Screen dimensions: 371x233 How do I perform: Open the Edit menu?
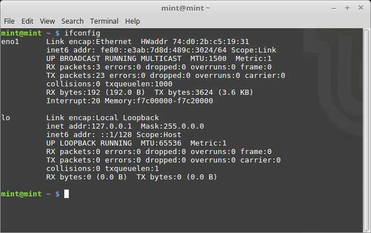pyautogui.click(x=28, y=21)
